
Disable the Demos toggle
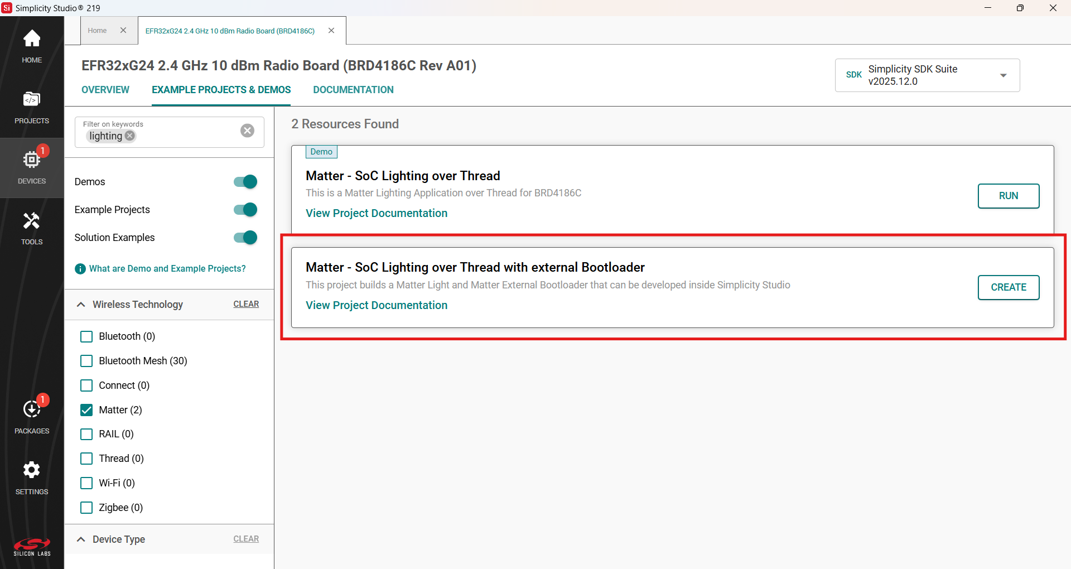[x=245, y=181]
